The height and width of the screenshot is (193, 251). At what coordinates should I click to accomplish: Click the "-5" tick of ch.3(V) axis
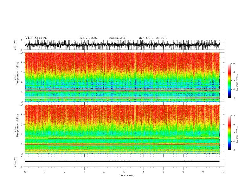click(22, 167)
